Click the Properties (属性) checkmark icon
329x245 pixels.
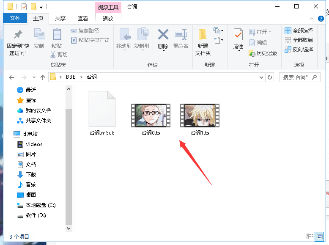point(238,34)
